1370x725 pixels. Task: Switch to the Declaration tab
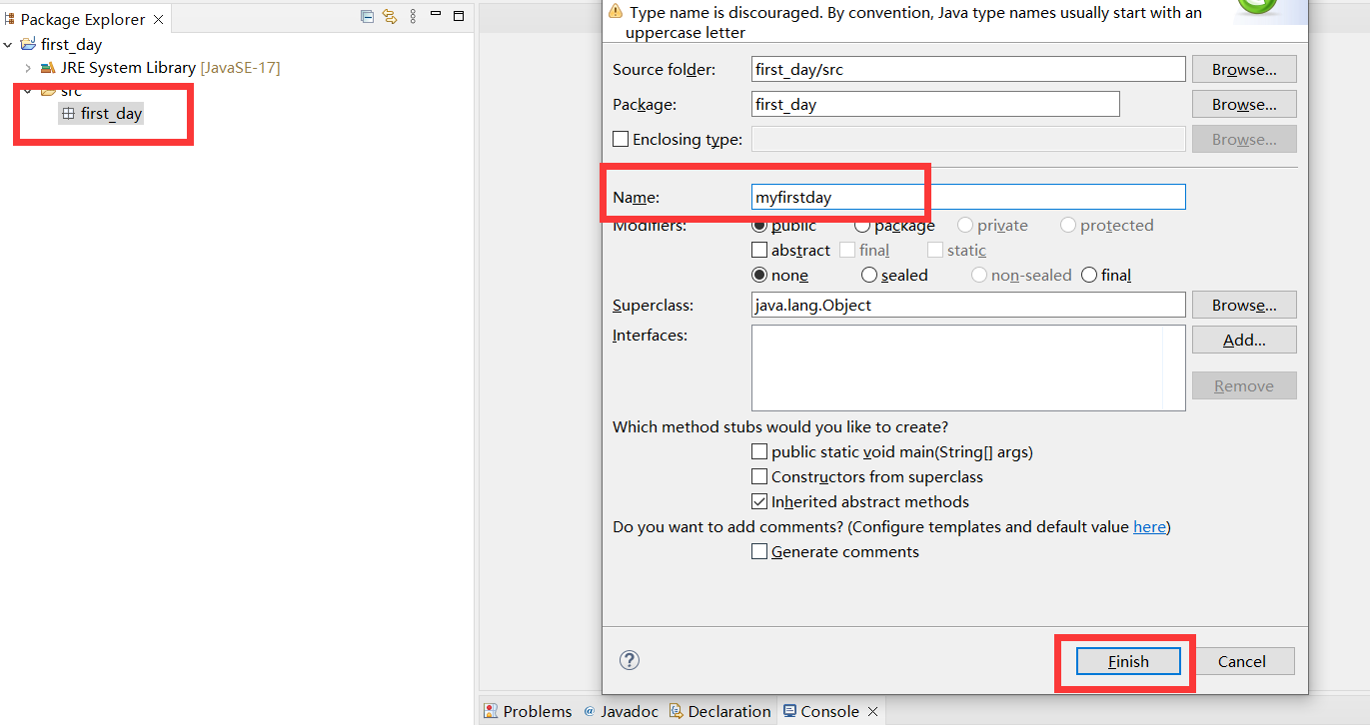(719, 711)
